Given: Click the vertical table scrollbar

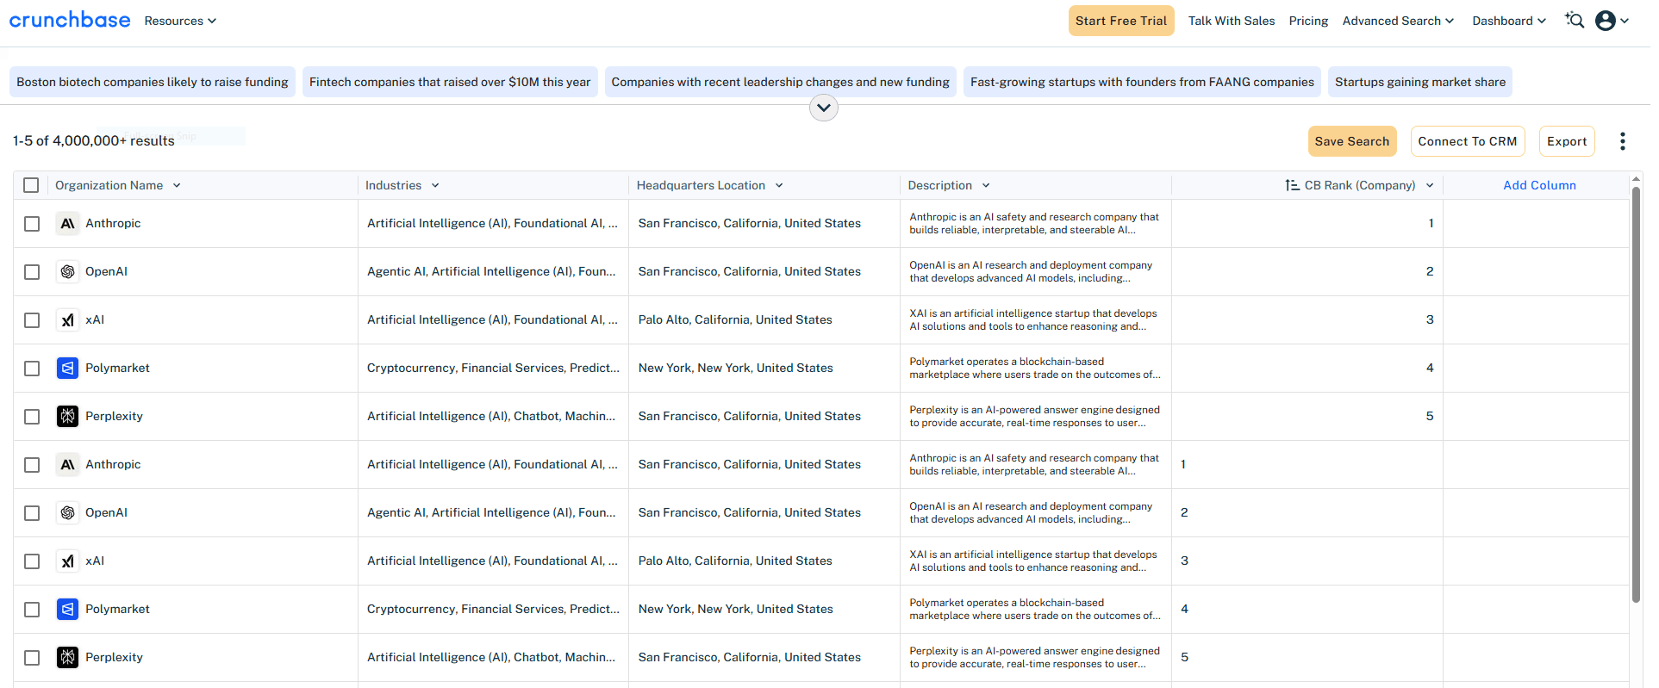Looking at the screenshot, I should coord(1635,394).
